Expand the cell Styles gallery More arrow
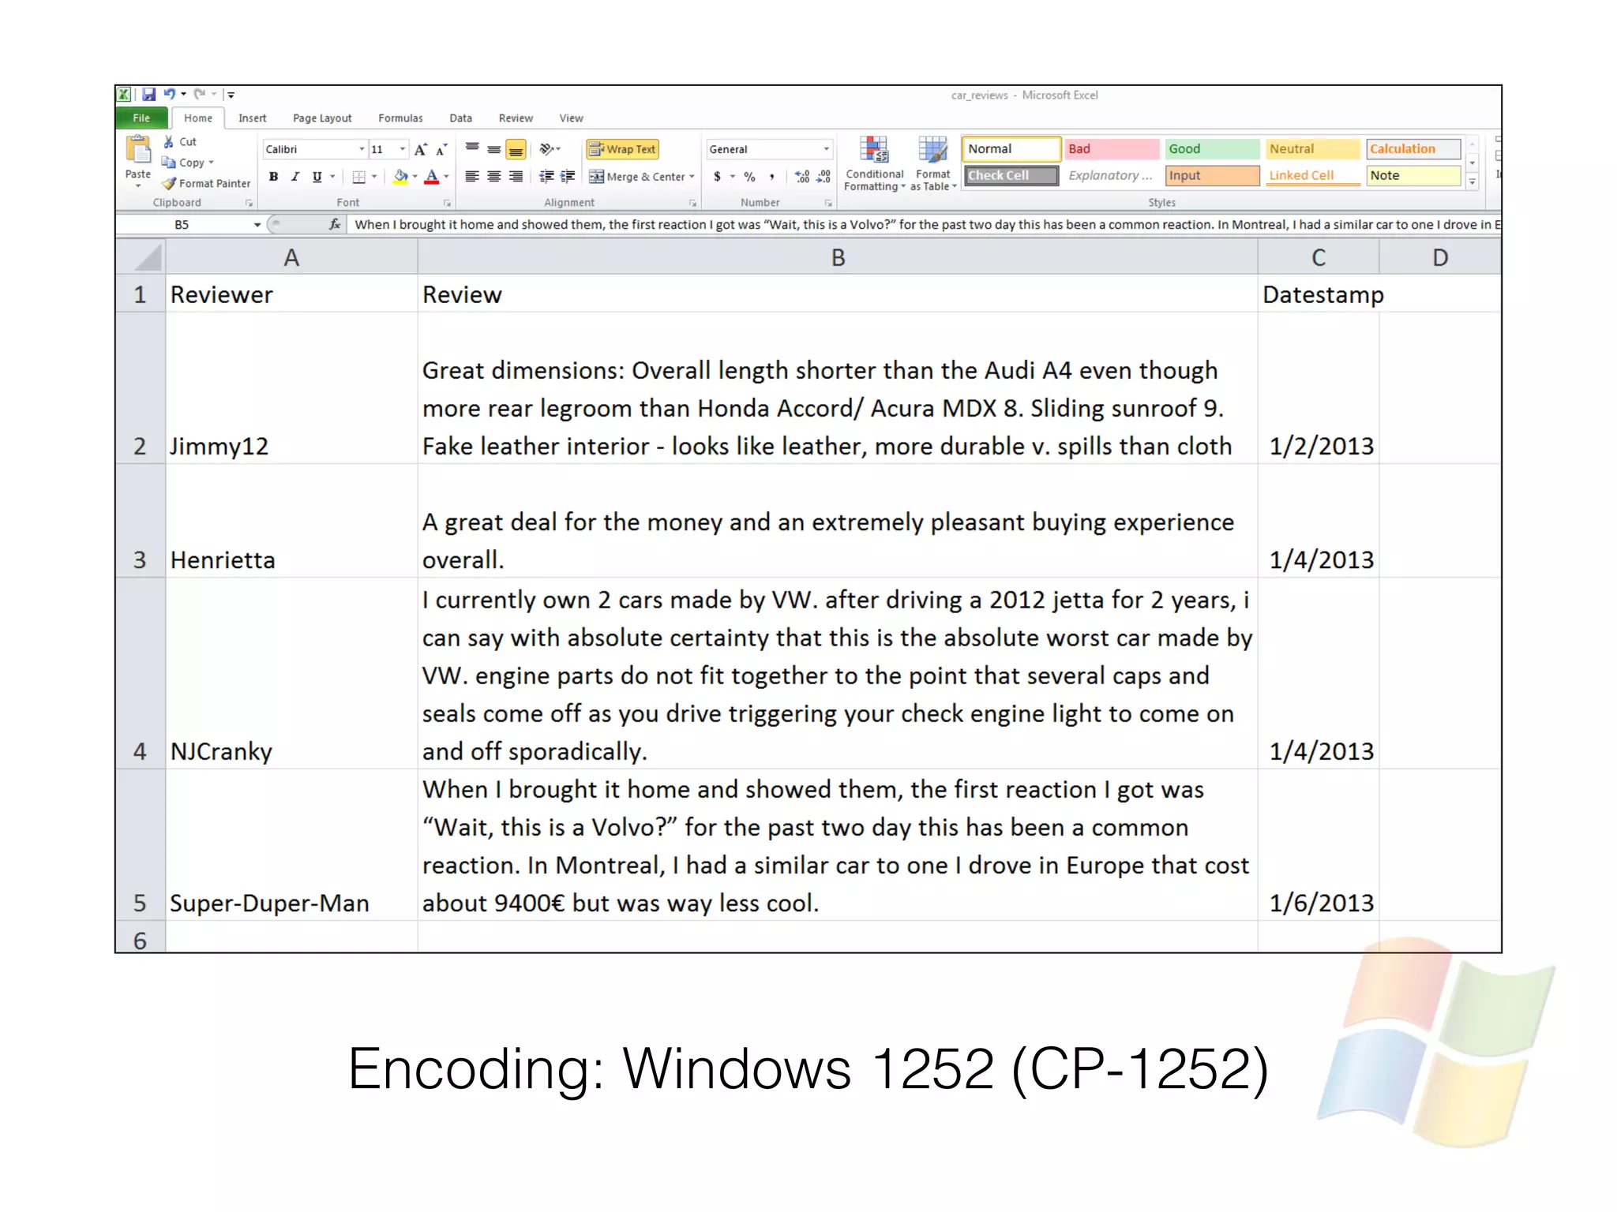The width and height of the screenshot is (1617, 1212). [1472, 182]
